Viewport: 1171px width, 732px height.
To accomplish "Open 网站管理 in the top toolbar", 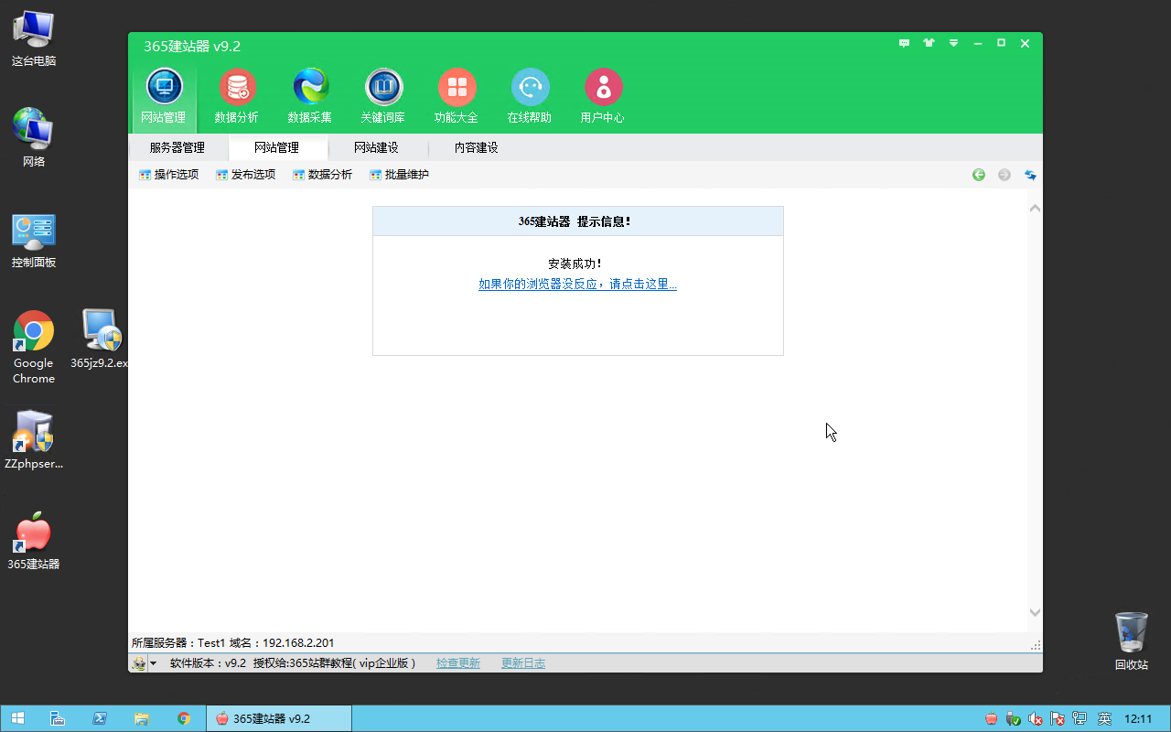I will tap(164, 96).
